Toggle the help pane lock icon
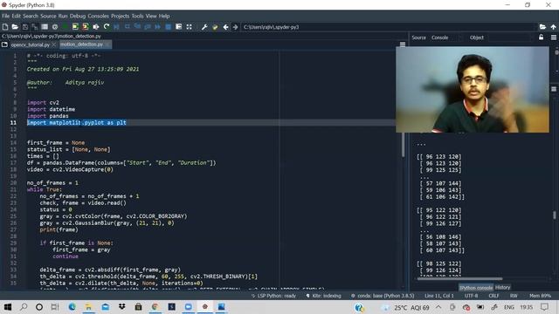Viewport: 559px width, 314px height. point(542,37)
